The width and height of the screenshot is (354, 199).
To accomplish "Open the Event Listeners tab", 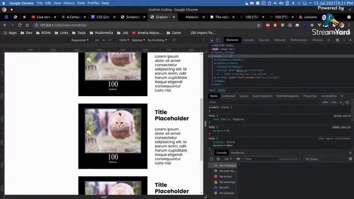I will [262, 96].
